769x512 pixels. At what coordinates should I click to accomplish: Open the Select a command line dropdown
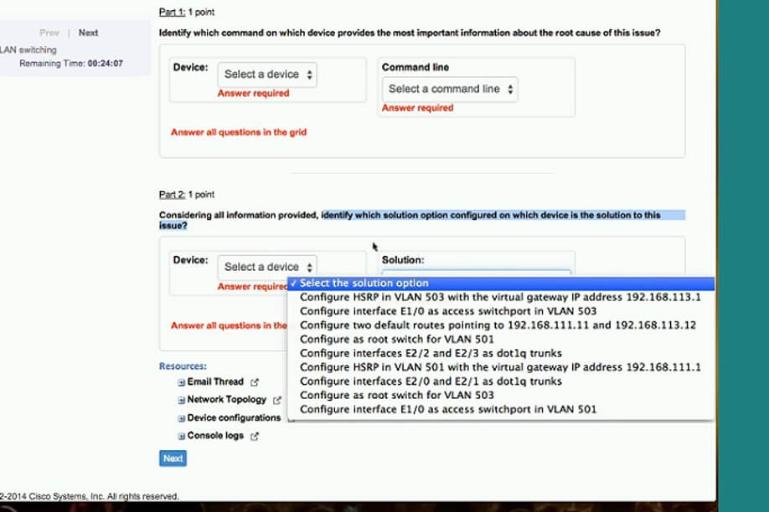(x=450, y=89)
